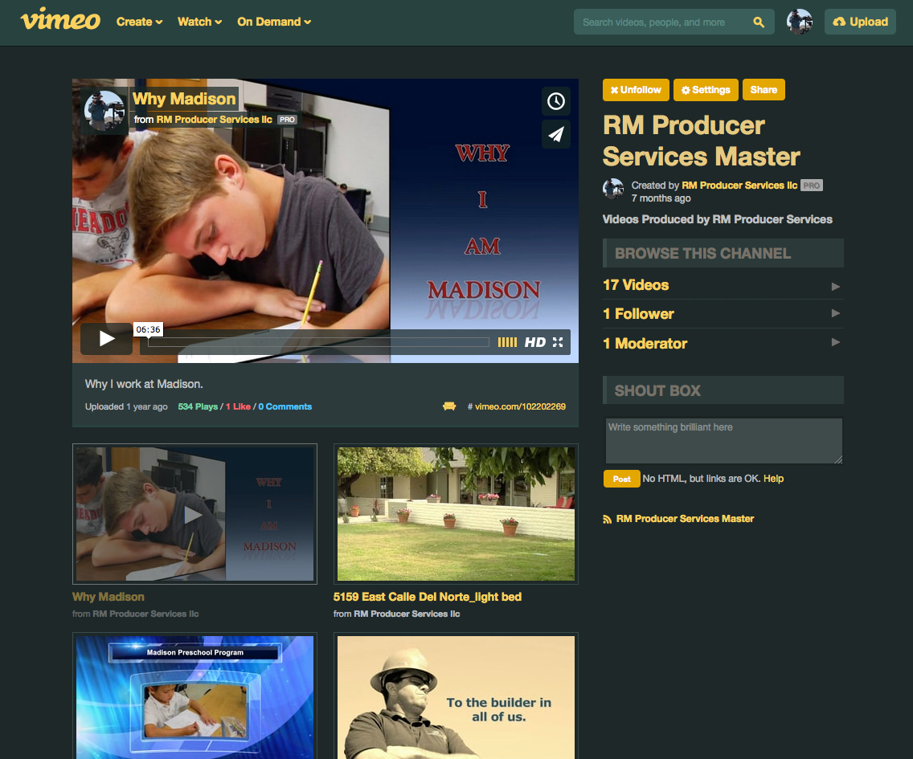This screenshot has height=759, width=913.
Task: Click the yellow couch mode icon
Action: click(x=449, y=406)
